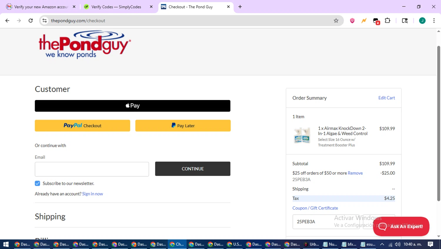Open the Urb... taskbar app
The width and height of the screenshot is (441, 249).
tap(311, 244)
